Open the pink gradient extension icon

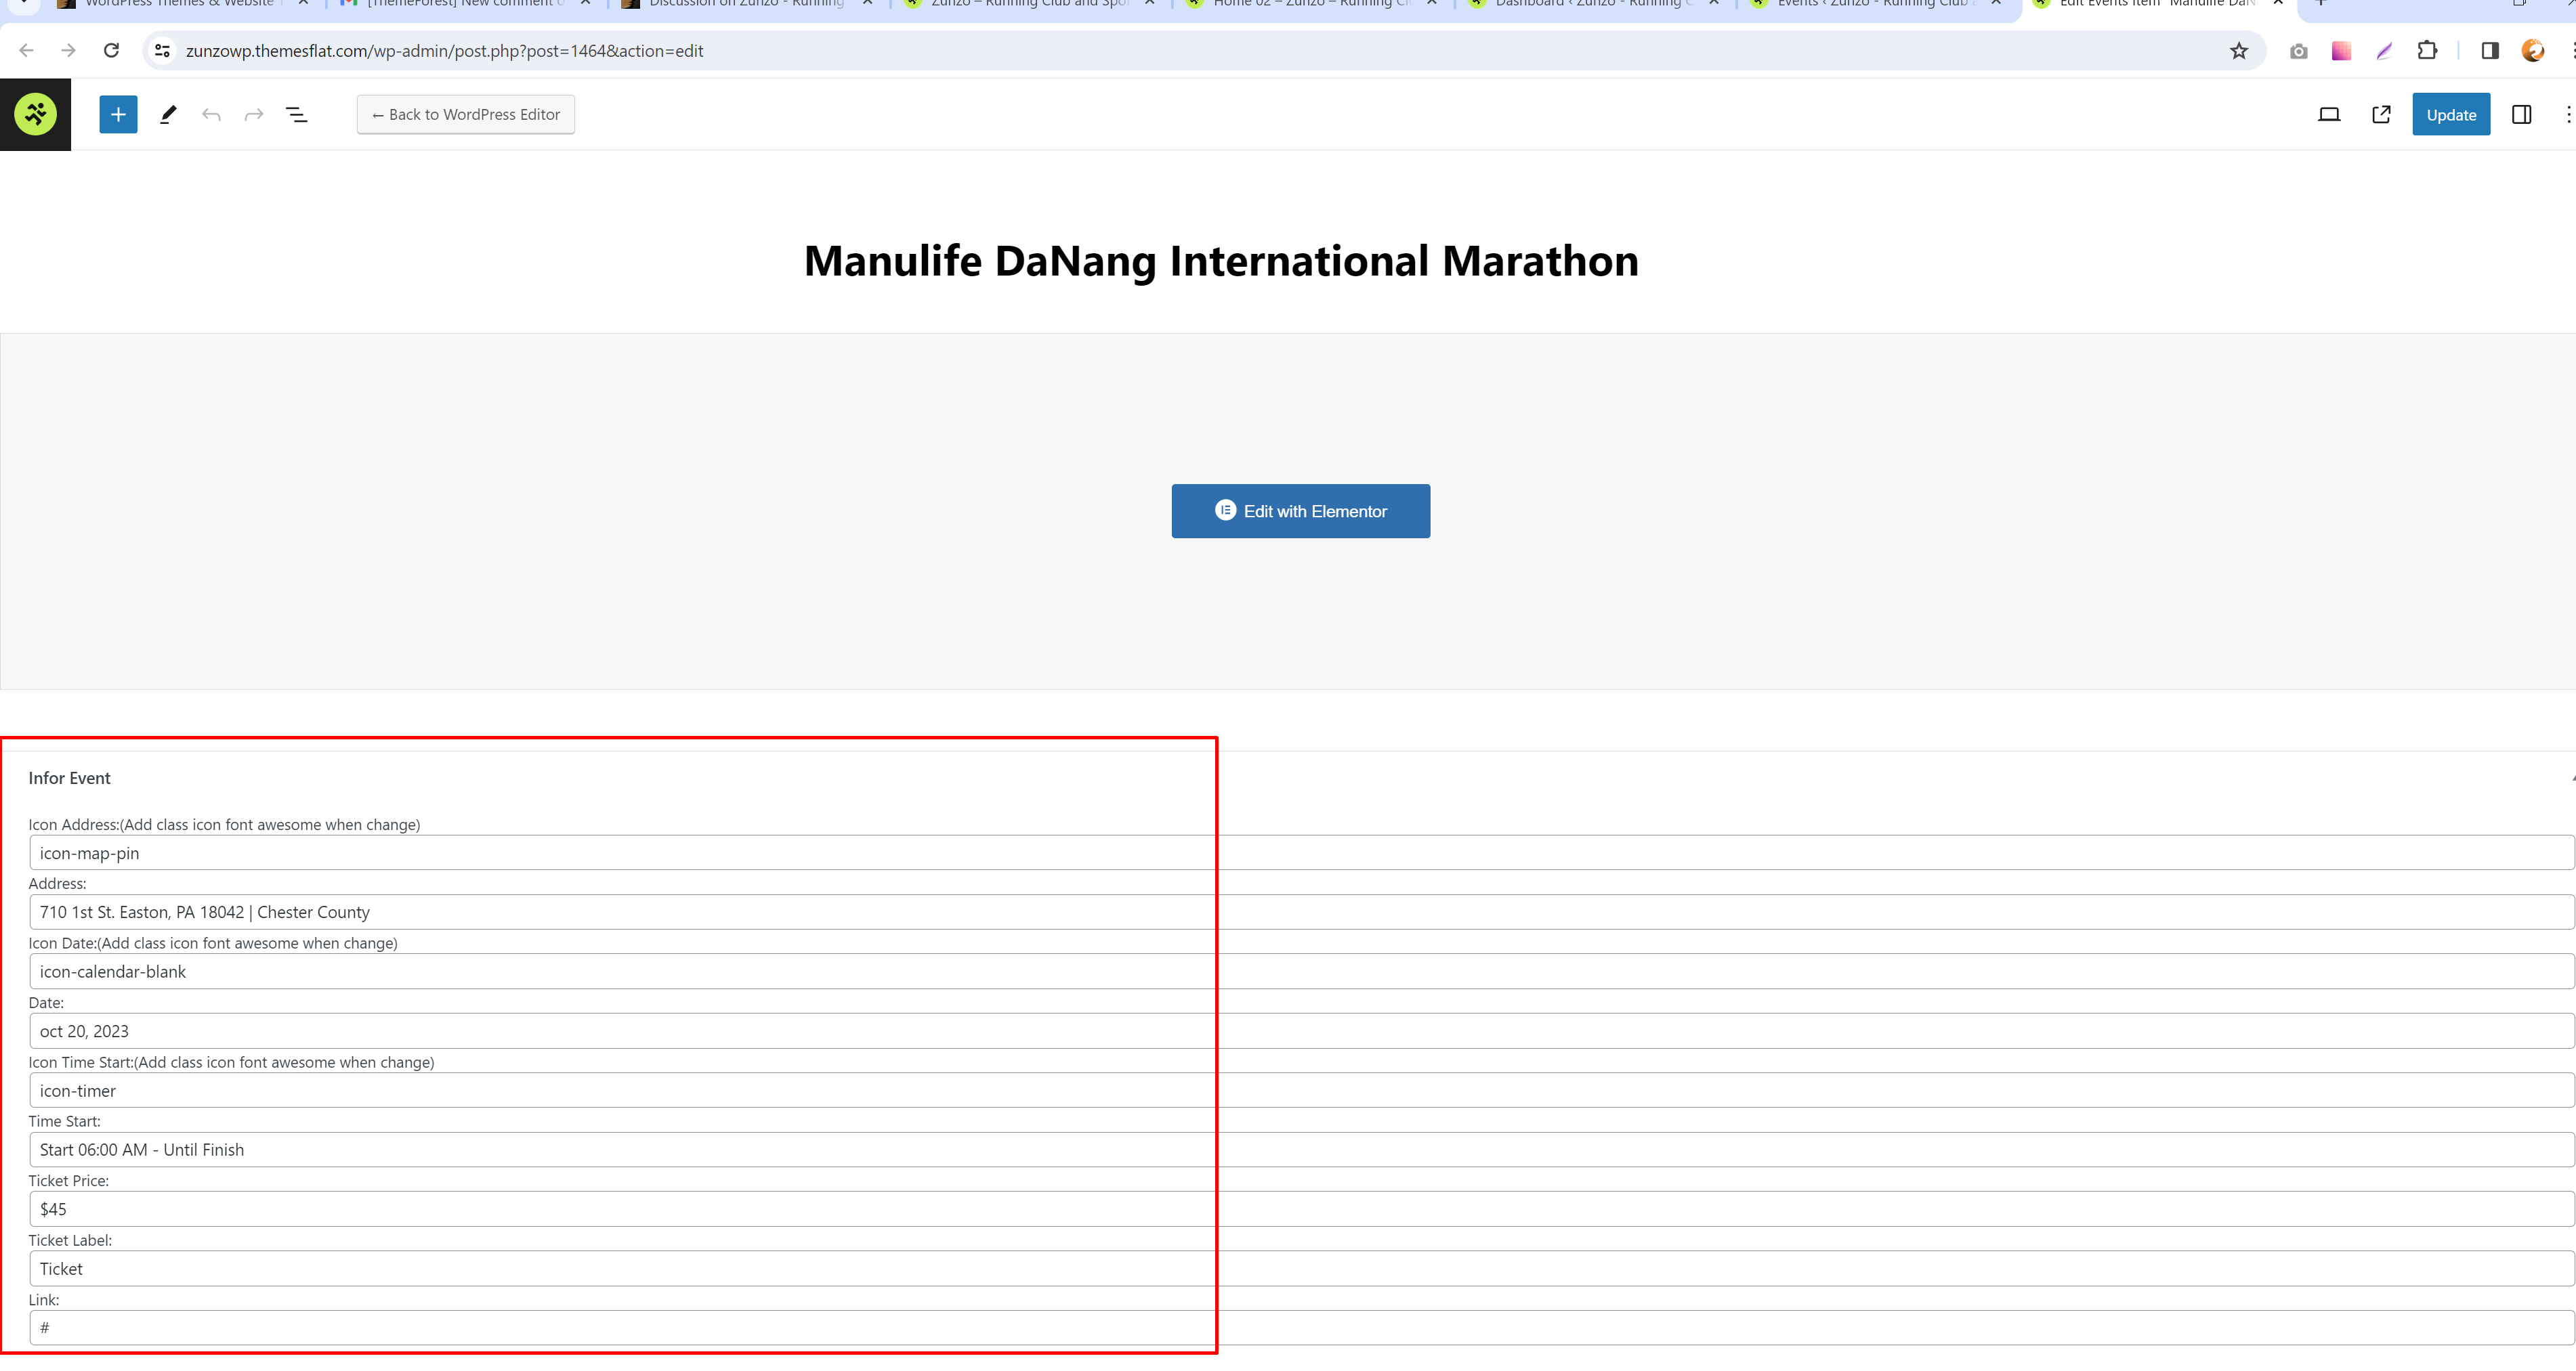click(x=2341, y=51)
